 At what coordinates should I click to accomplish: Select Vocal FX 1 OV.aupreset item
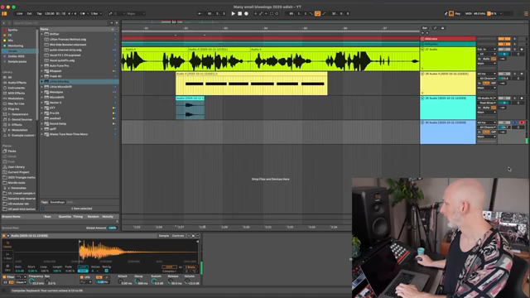click(65, 55)
